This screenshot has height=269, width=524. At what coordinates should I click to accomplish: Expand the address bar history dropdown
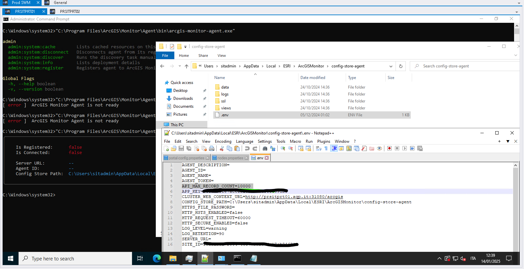391,66
